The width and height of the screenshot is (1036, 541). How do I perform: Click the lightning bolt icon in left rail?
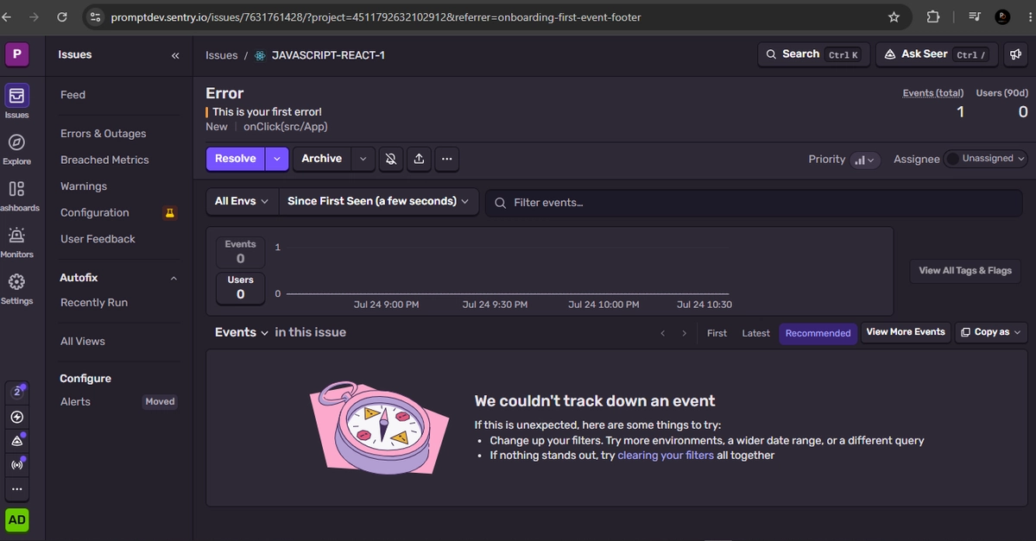pyautogui.click(x=17, y=417)
